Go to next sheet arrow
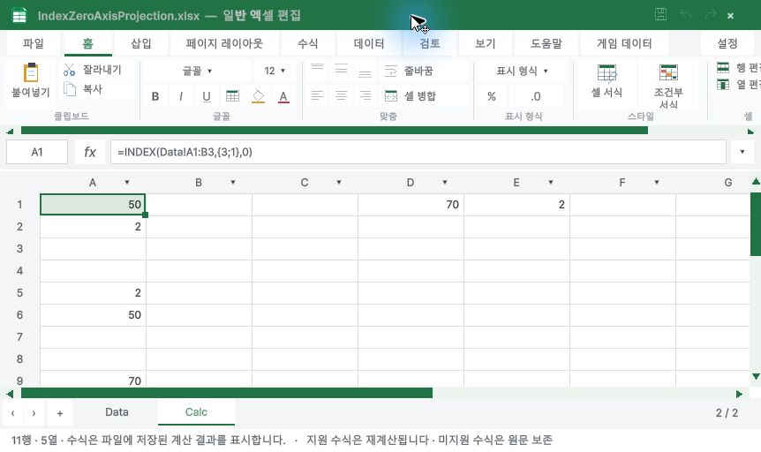This screenshot has width=761, height=452. [34, 413]
